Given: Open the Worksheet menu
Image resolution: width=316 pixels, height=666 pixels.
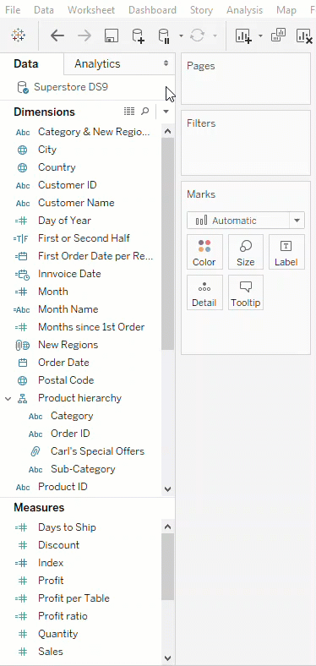Looking at the screenshot, I should (x=91, y=10).
